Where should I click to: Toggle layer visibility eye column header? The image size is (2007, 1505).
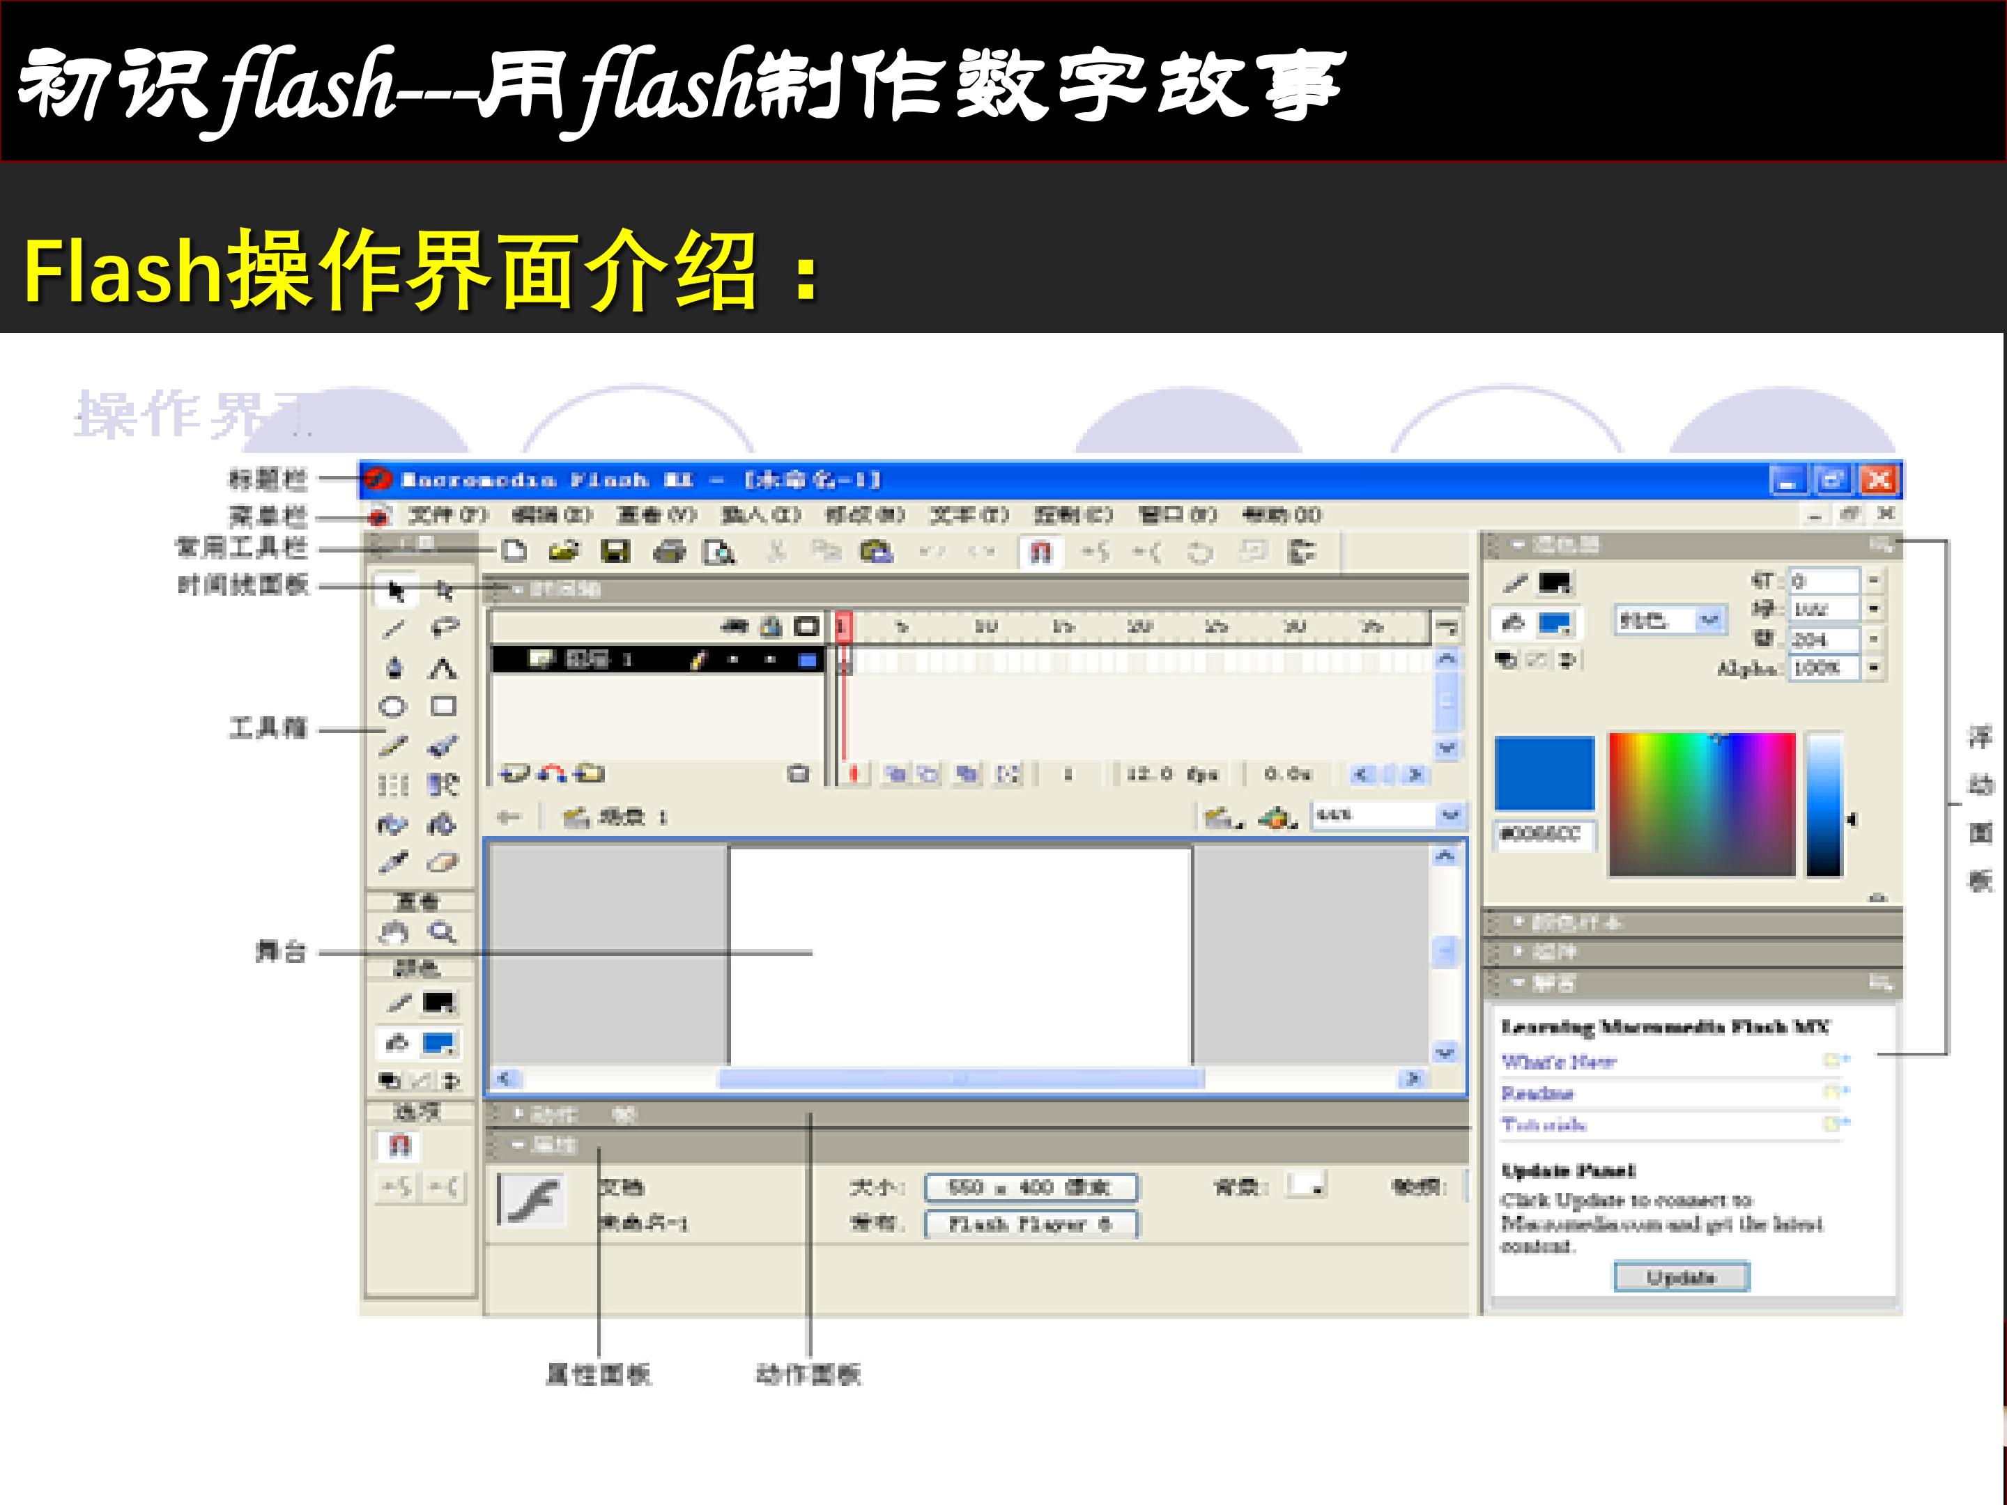pyautogui.click(x=734, y=626)
